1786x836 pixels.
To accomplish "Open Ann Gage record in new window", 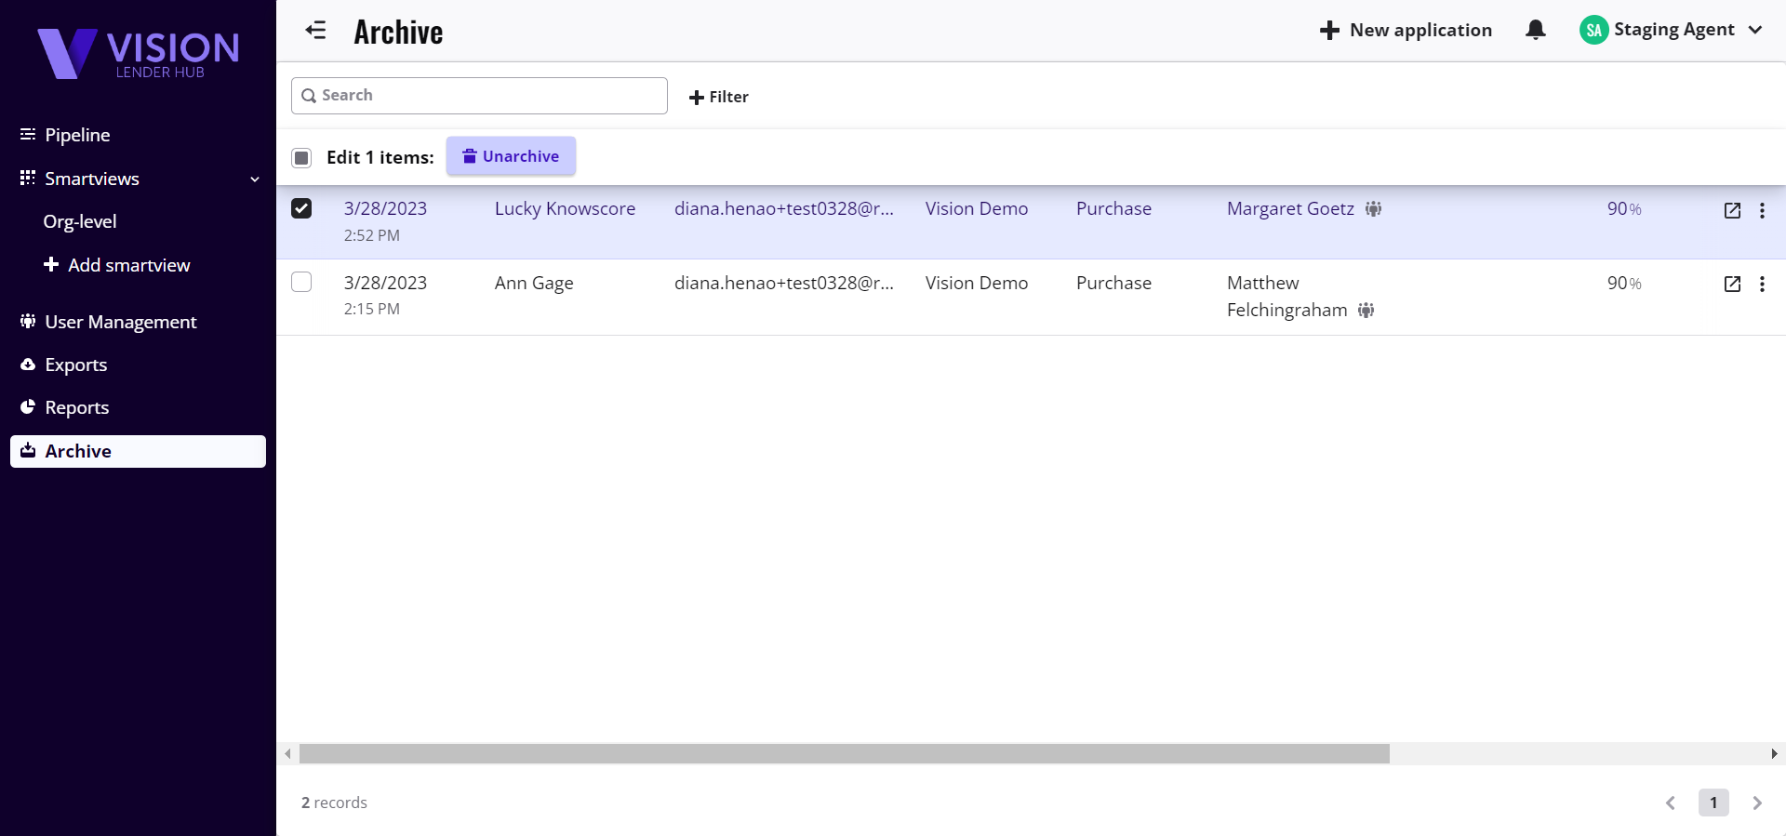I will 1731,284.
